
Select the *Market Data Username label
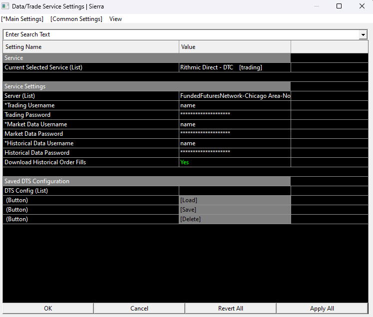(35, 124)
